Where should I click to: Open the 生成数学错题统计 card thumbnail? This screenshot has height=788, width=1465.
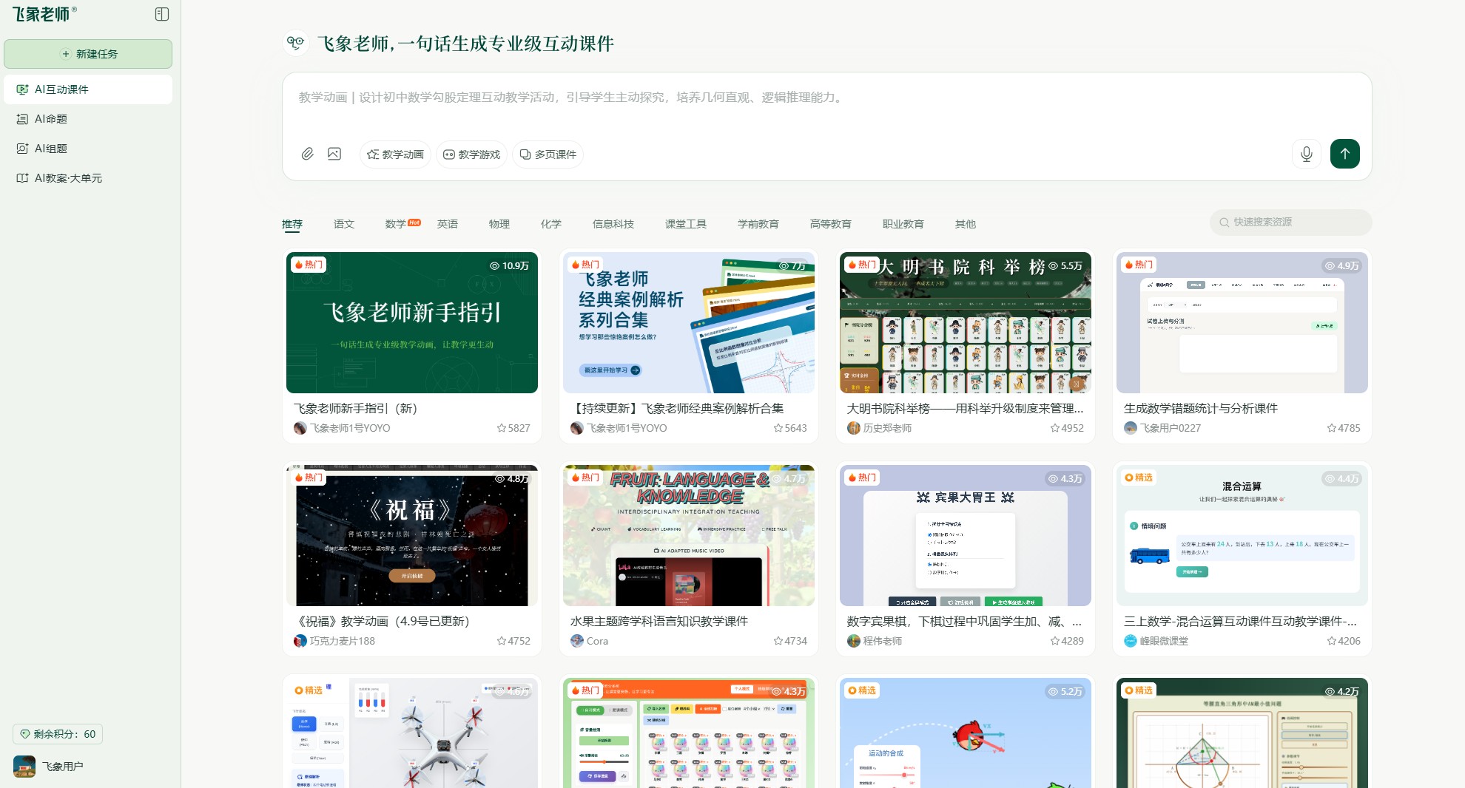click(1242, 322)
